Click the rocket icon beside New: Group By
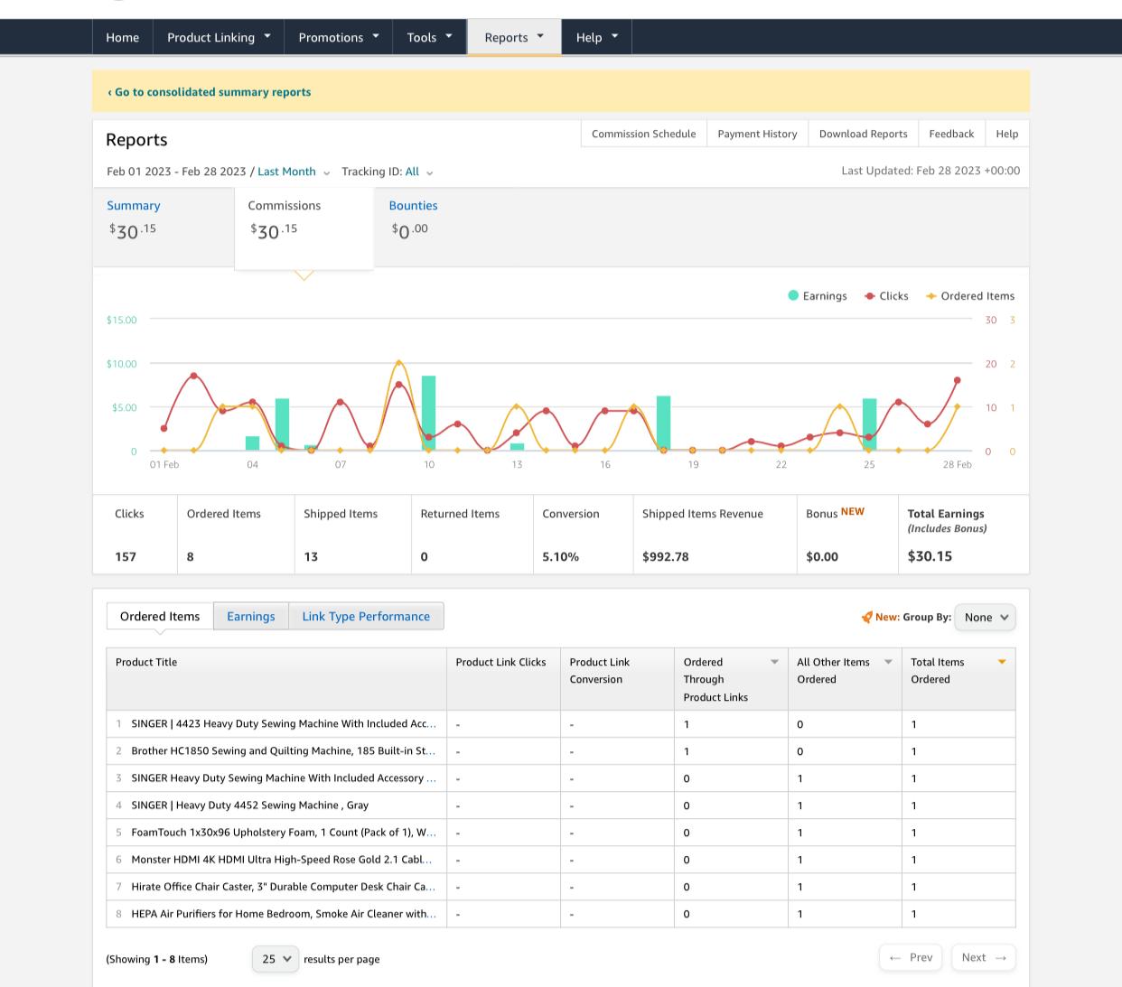The image size is (1122, 987). point(866,618)
